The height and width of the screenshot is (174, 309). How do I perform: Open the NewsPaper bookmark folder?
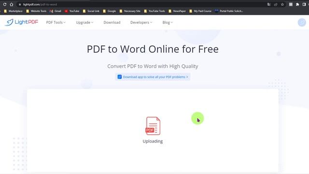[x=177, y=11]
